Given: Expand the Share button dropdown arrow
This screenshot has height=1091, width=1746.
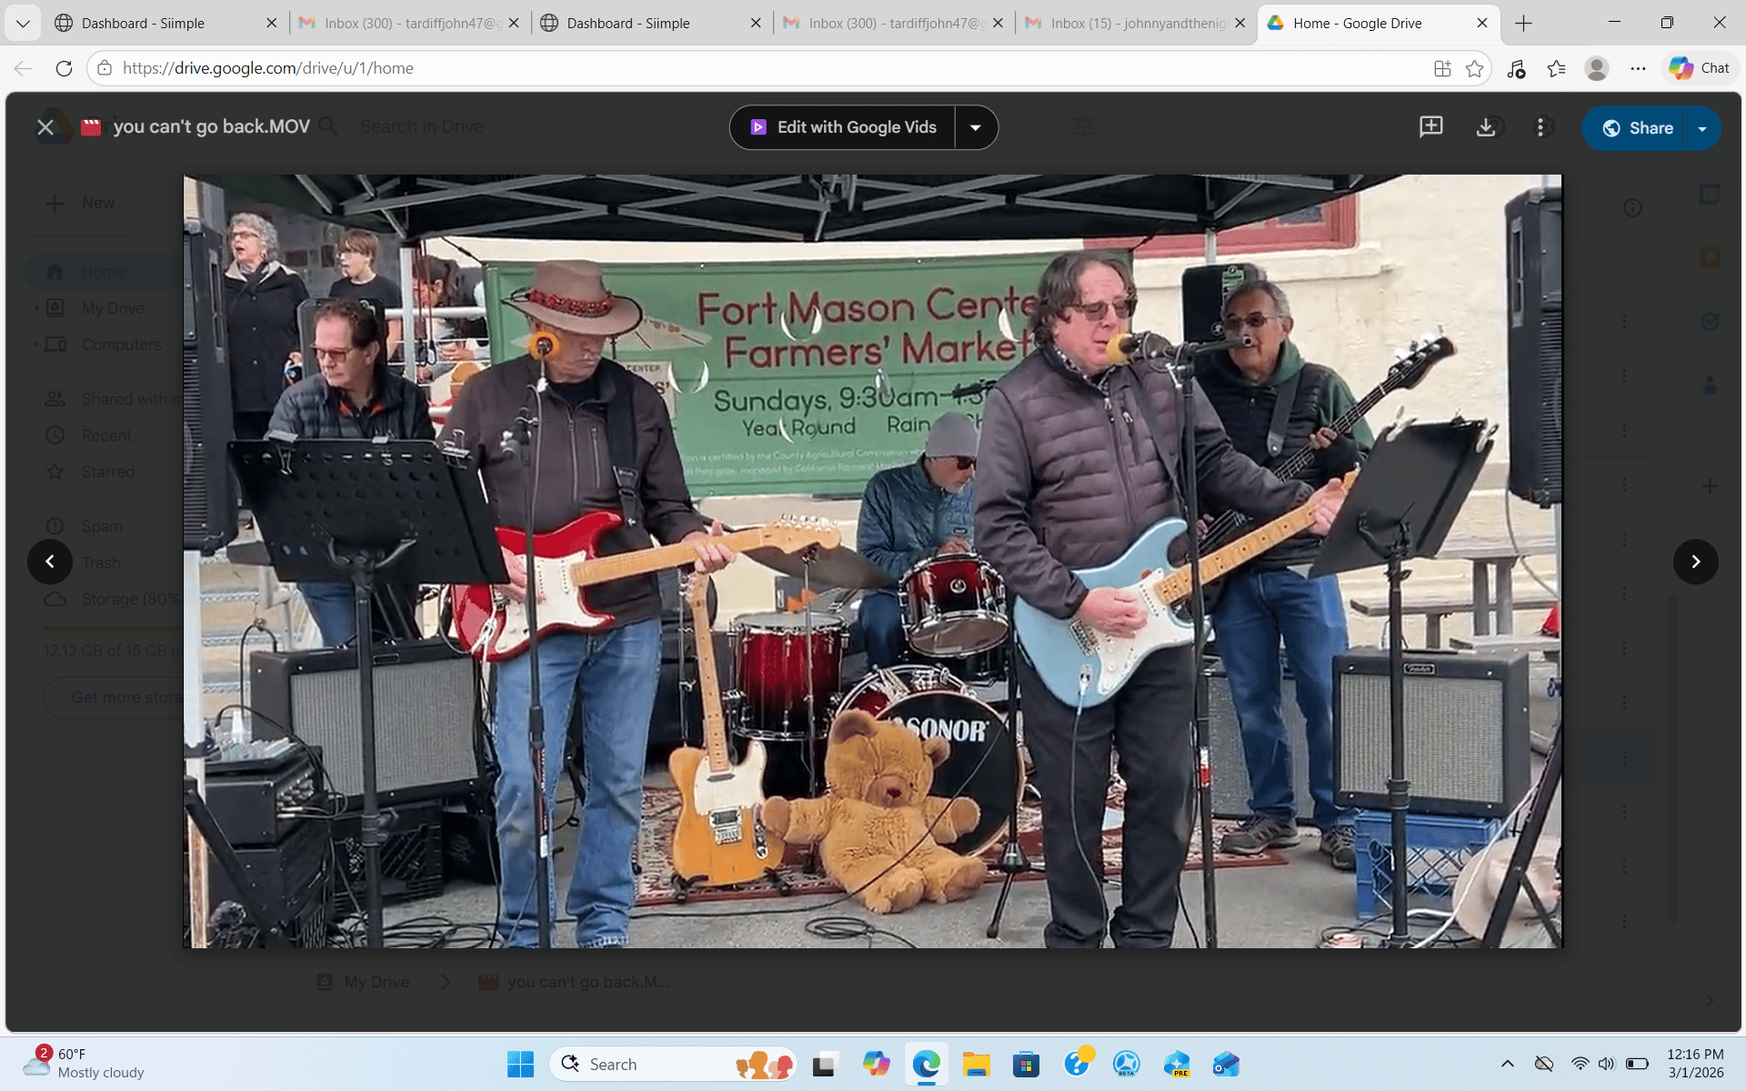Looking at the screenshot, I should pyautogui.click(x=1702, y=128).
